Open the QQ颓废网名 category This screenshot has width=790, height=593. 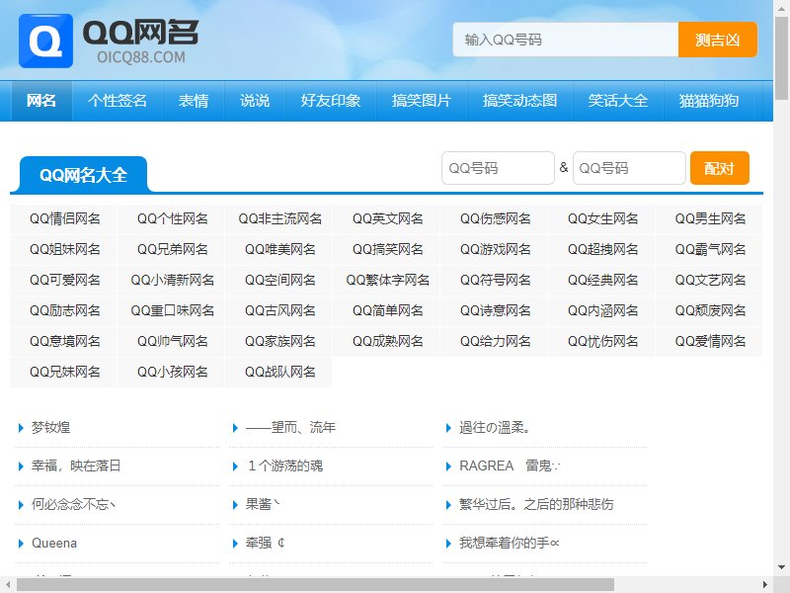710,310
